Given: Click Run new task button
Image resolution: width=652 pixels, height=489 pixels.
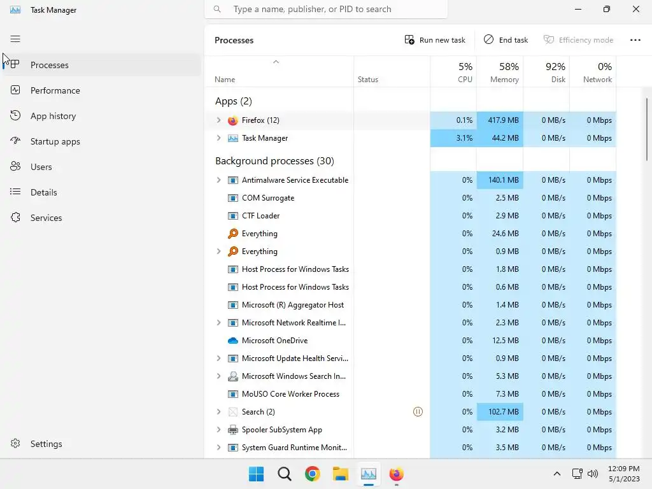Looking at the screenshot, I should pyautogui.click(x=435, y=40).
